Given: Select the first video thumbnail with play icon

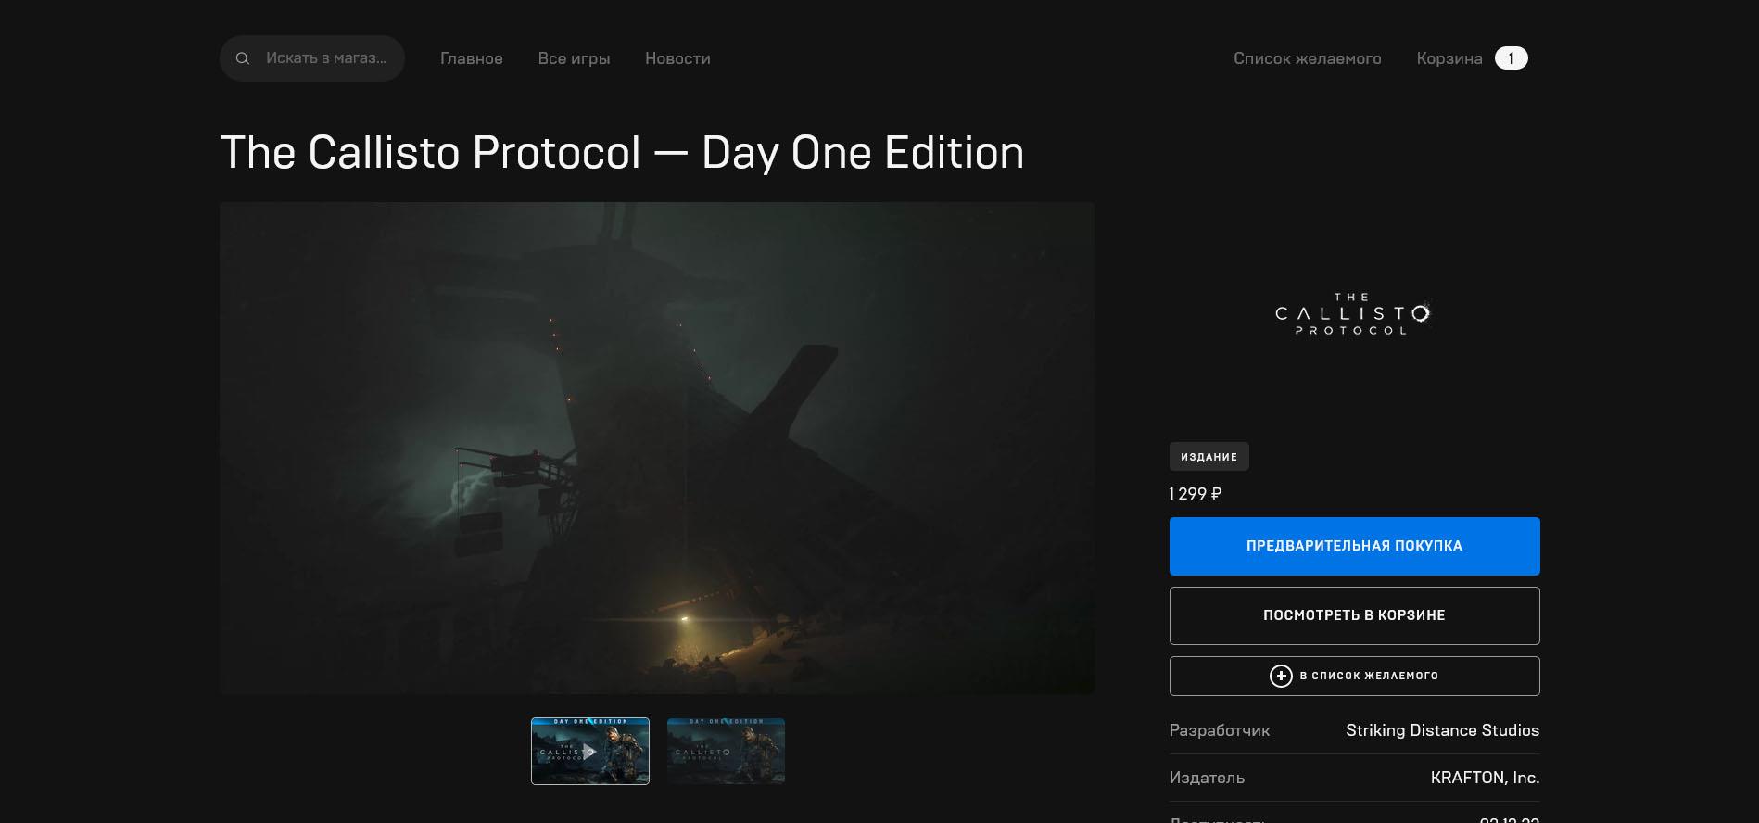Looking at the screenshot, I should [x=590, y=751].
